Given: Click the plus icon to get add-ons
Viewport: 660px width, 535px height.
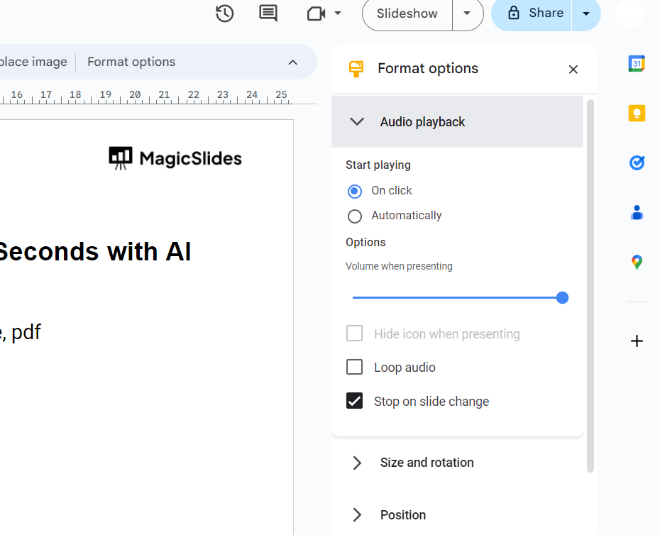Looking at the screenshot, I should tap(637, 341).
